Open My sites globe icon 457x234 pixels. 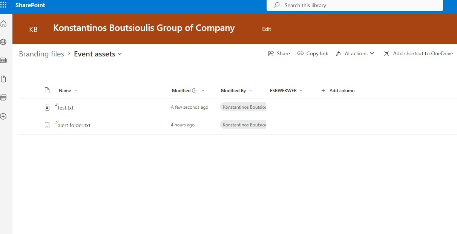coord(3,42)
